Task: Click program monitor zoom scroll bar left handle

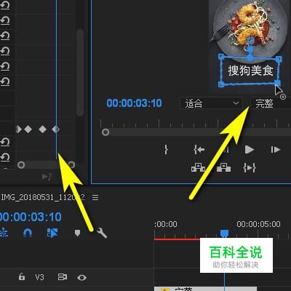Action: click(105, 132)
